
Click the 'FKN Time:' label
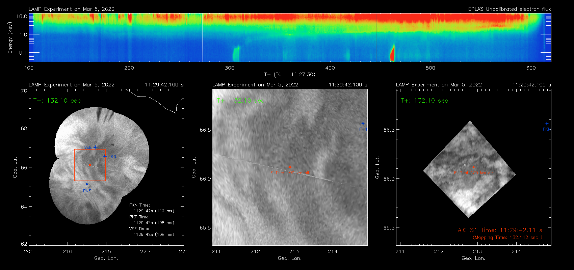[x=139, y=205]
